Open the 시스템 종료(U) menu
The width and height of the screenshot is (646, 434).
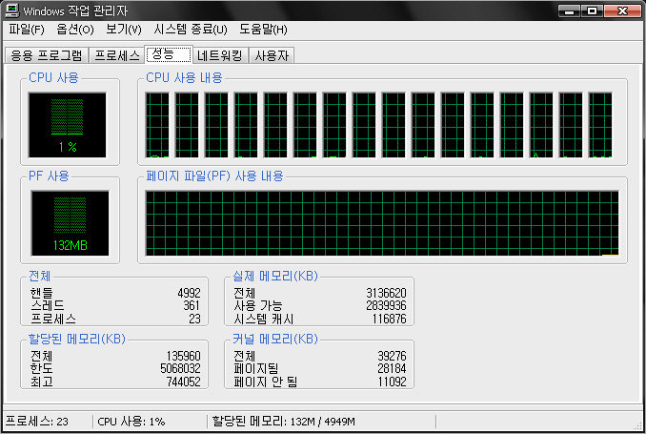pyautogui.click(x=191, y=30)
